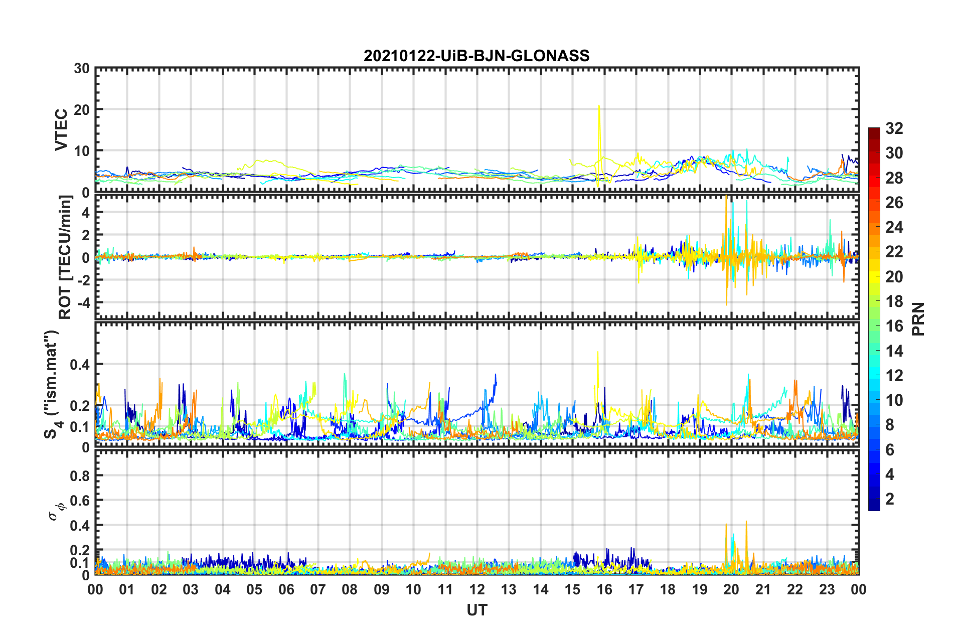
Task: Click the 23 hour tick on UT axis
Action: pos(827,589)
